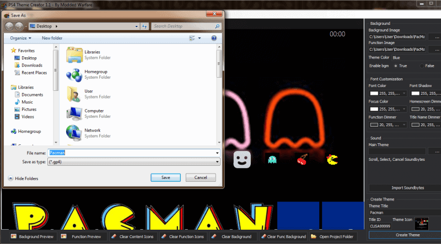Open the Function Dimmer color dropdown

coord(405,125)
